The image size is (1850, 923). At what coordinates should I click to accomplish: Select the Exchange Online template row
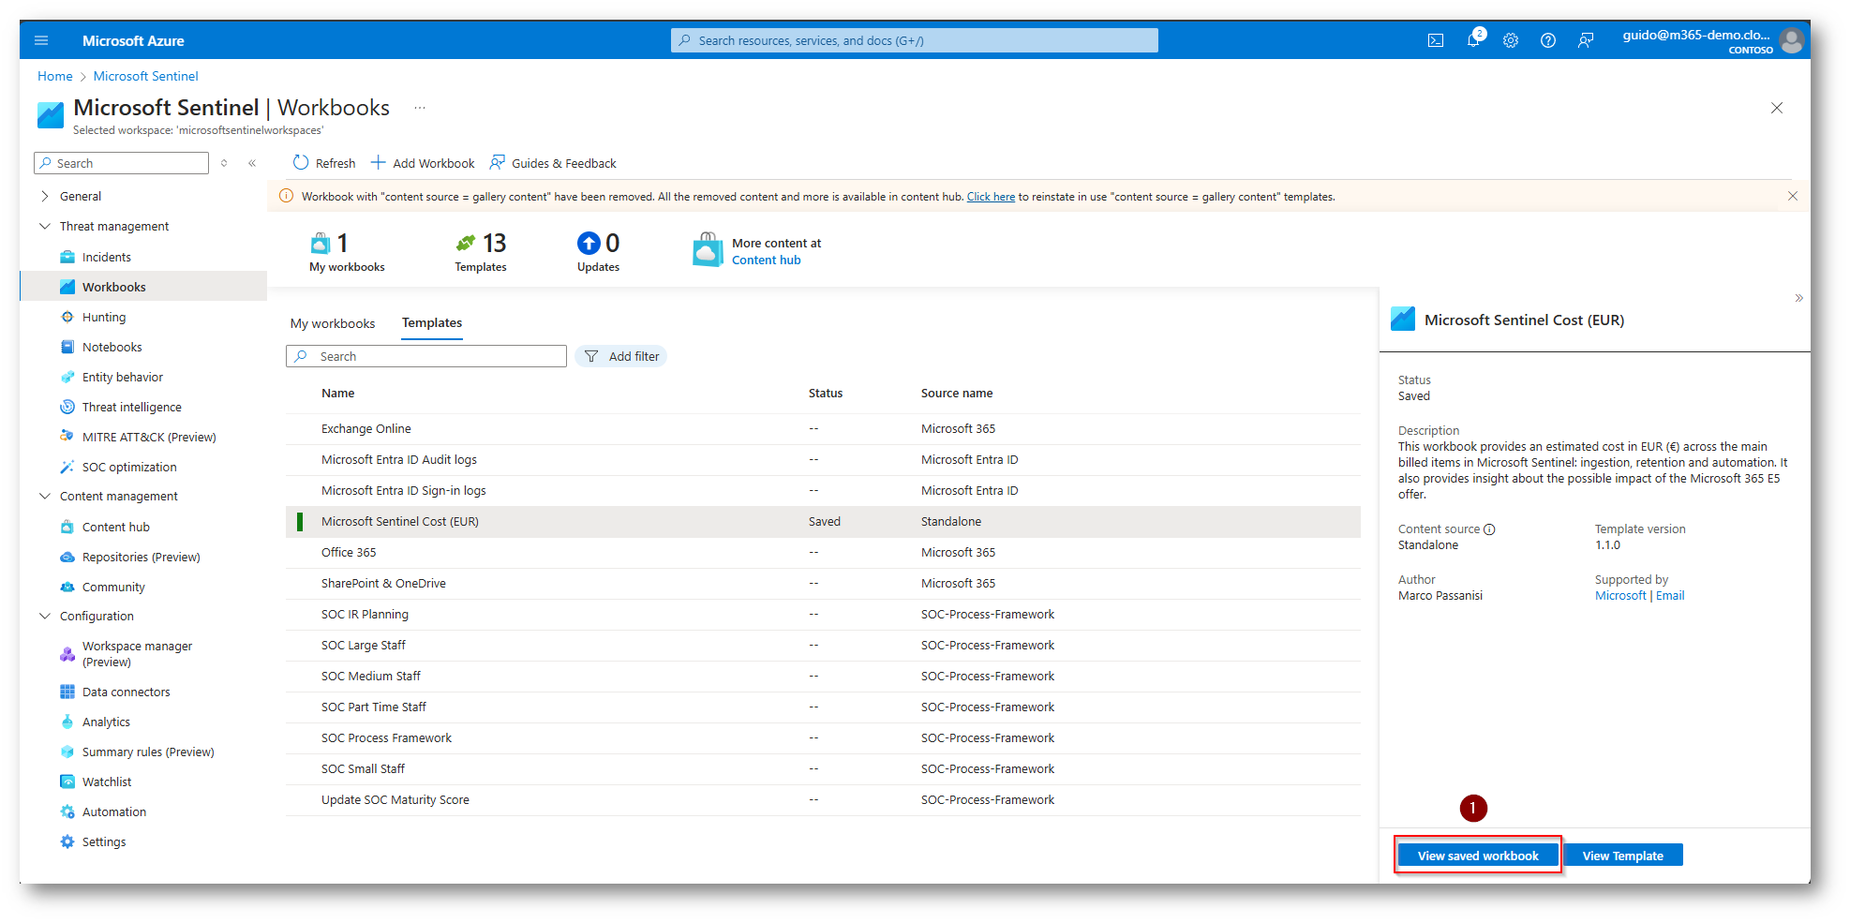click(823, 429)
